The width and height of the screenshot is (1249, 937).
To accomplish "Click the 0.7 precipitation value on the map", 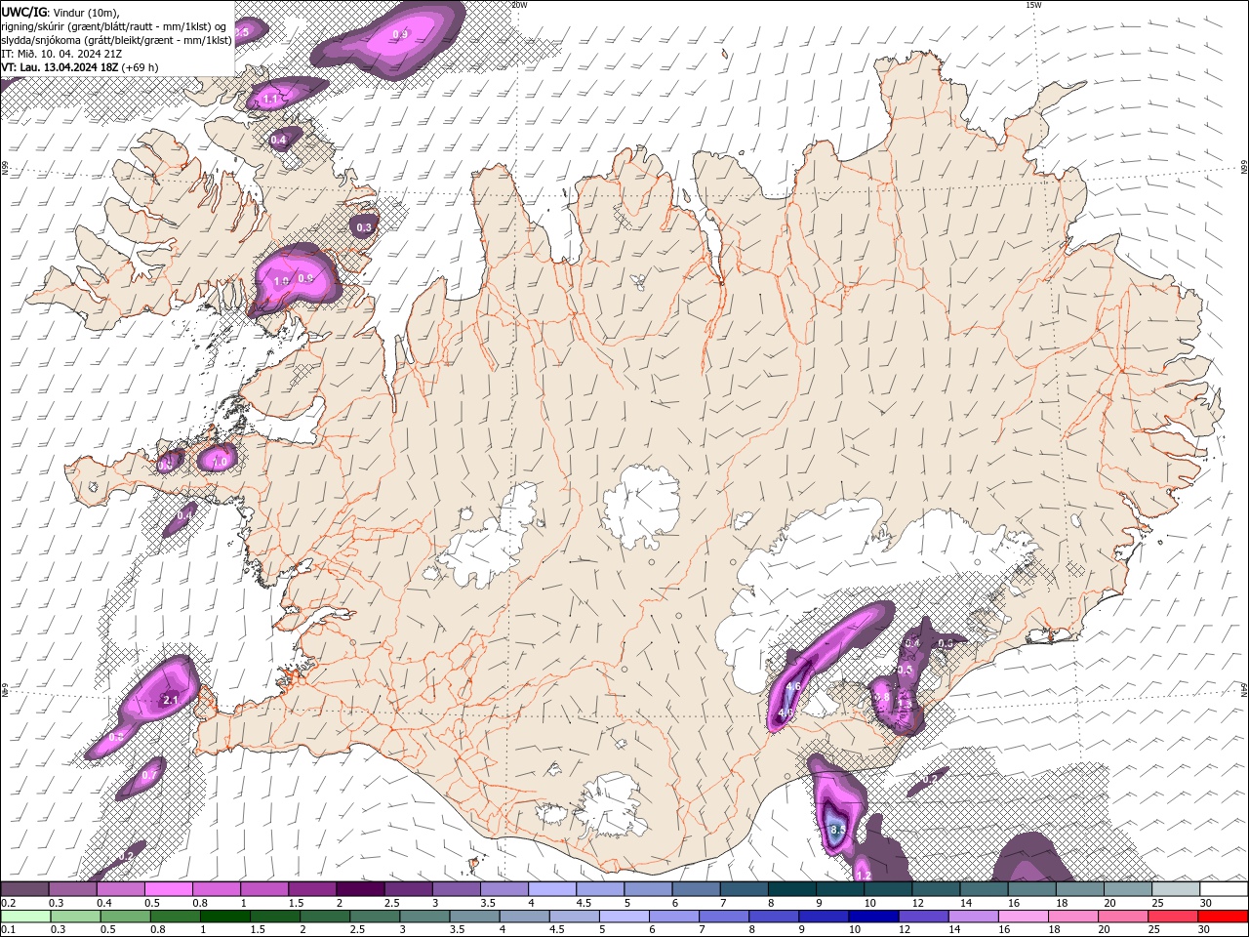I will pos(148,775).
